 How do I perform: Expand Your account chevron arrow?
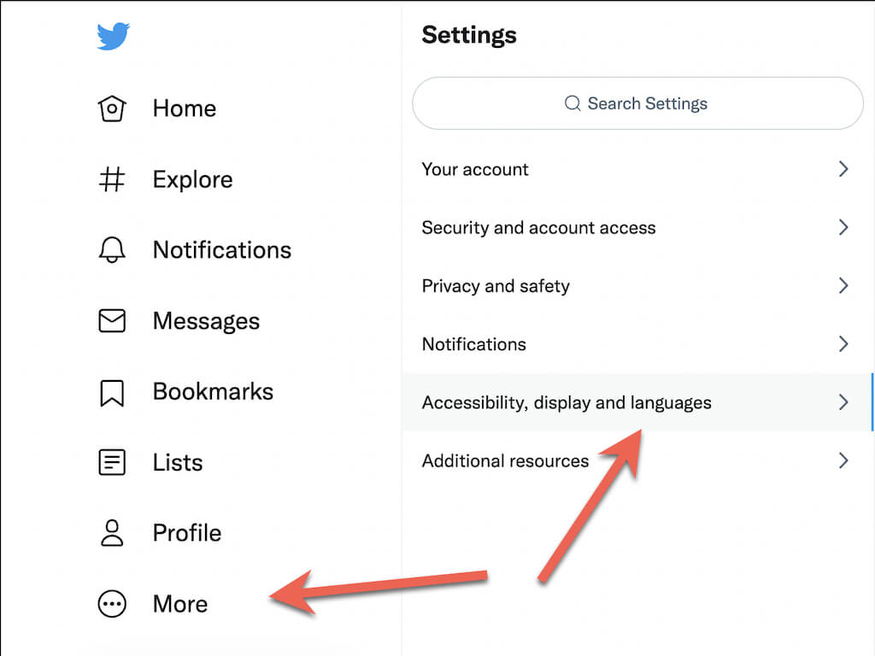coord(843,169)
